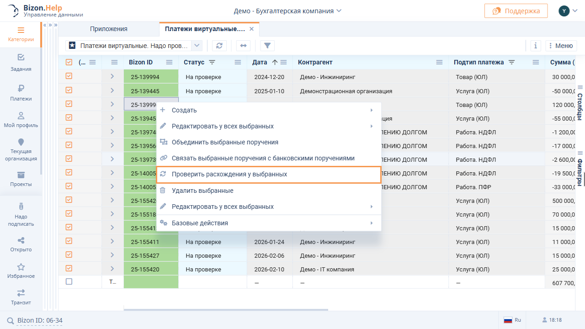
Task: Click the Поддержка button
Action: click(516, 11)
